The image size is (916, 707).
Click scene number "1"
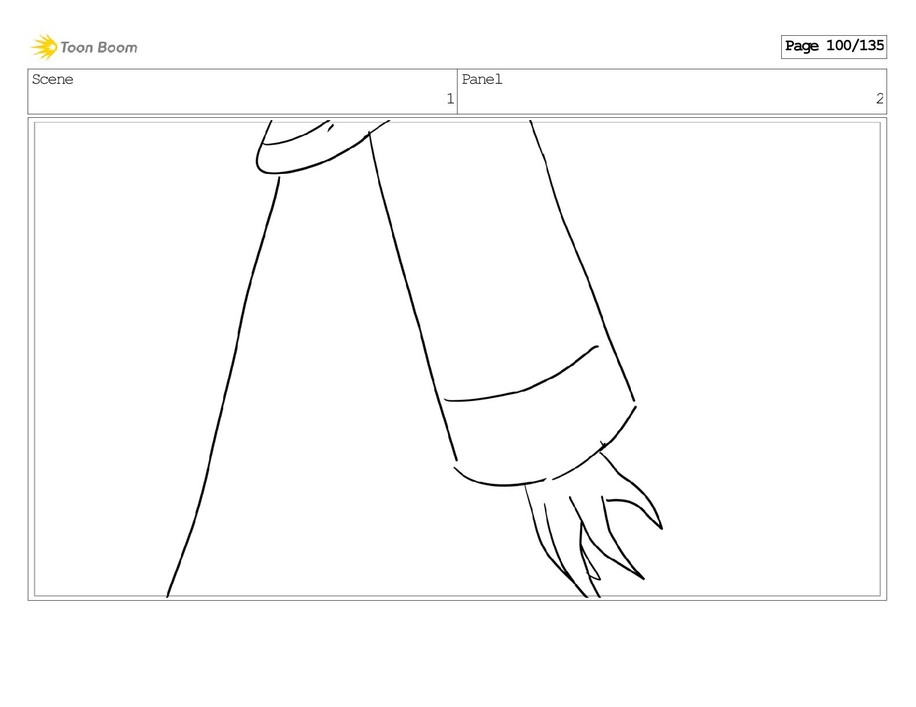pyautogui.click(x=450, y=99)
